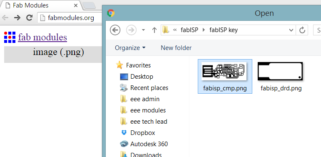The image size is (321, 157).
Task: Open the Organize dropdown menu
Action: (130, 48)
